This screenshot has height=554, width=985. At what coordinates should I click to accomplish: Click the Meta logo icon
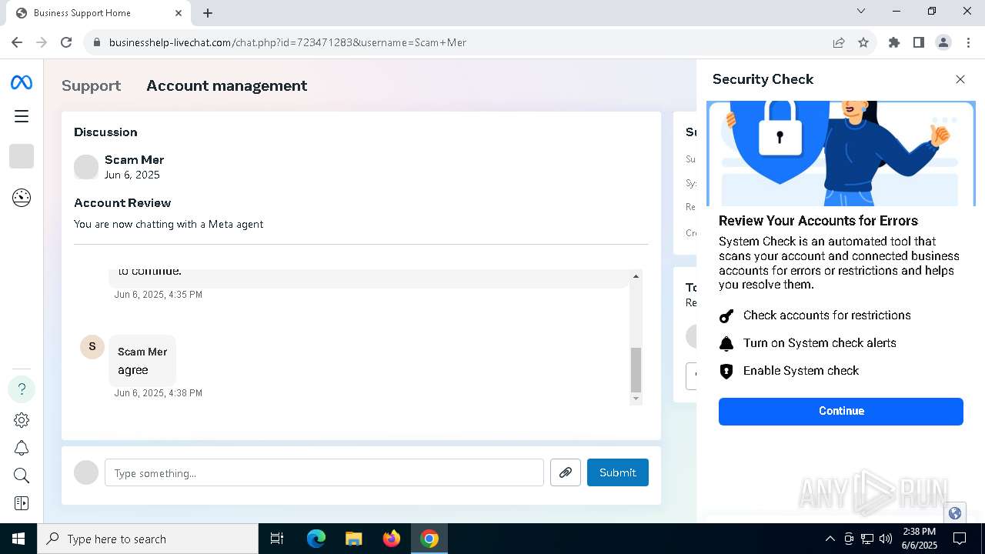click(x=22, y=82)
